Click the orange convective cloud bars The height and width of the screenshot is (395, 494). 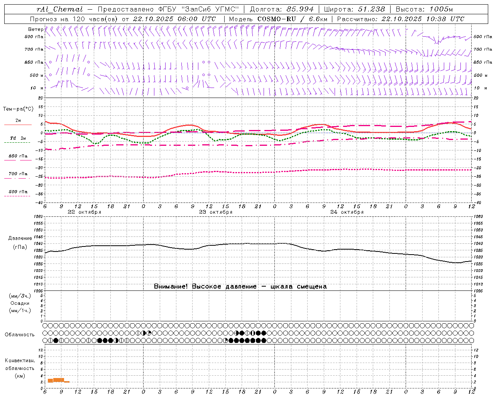point(58,380)
